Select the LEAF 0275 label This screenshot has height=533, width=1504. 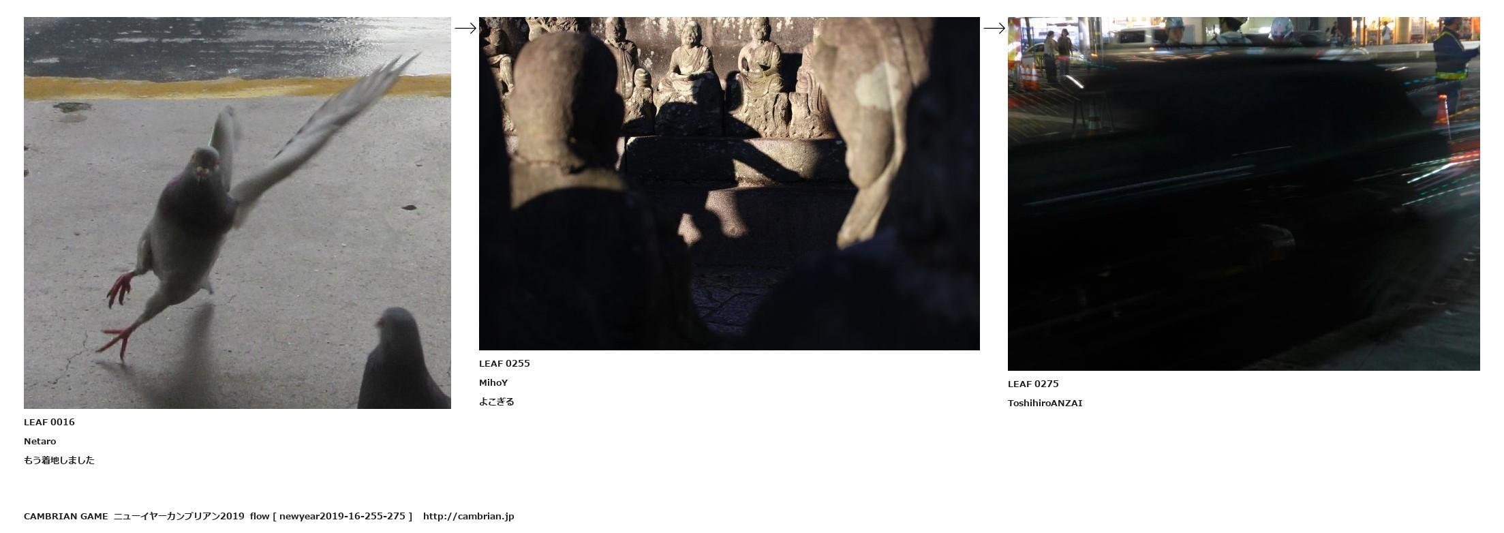coord(1033,384)
